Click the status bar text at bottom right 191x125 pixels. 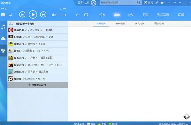(173, 124)
